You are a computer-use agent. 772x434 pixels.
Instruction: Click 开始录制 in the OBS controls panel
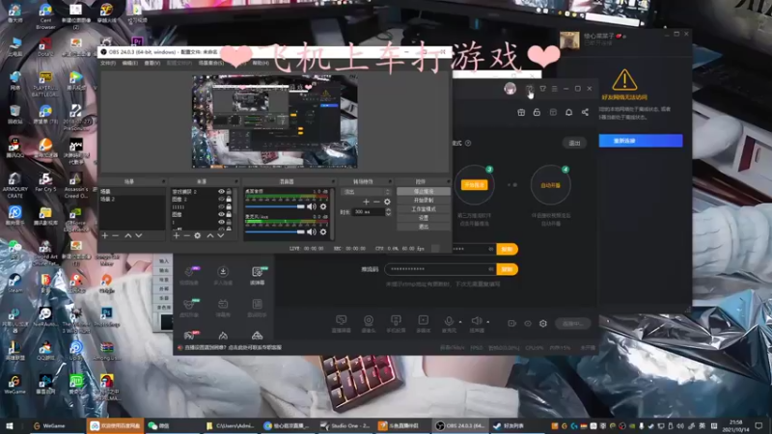(424, 201)
